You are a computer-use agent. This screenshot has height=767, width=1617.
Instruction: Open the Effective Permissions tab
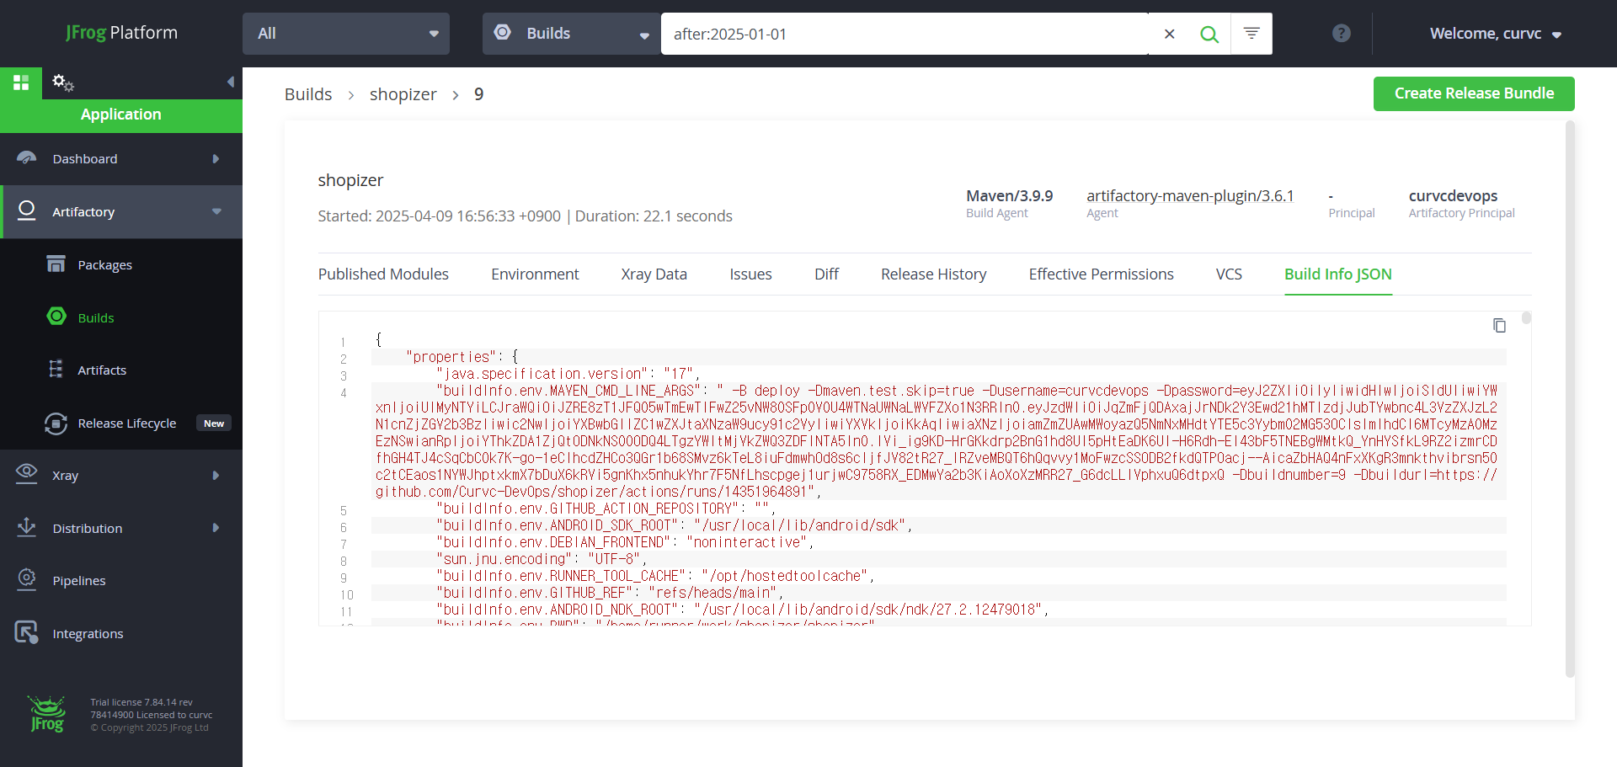(1101, 274)
